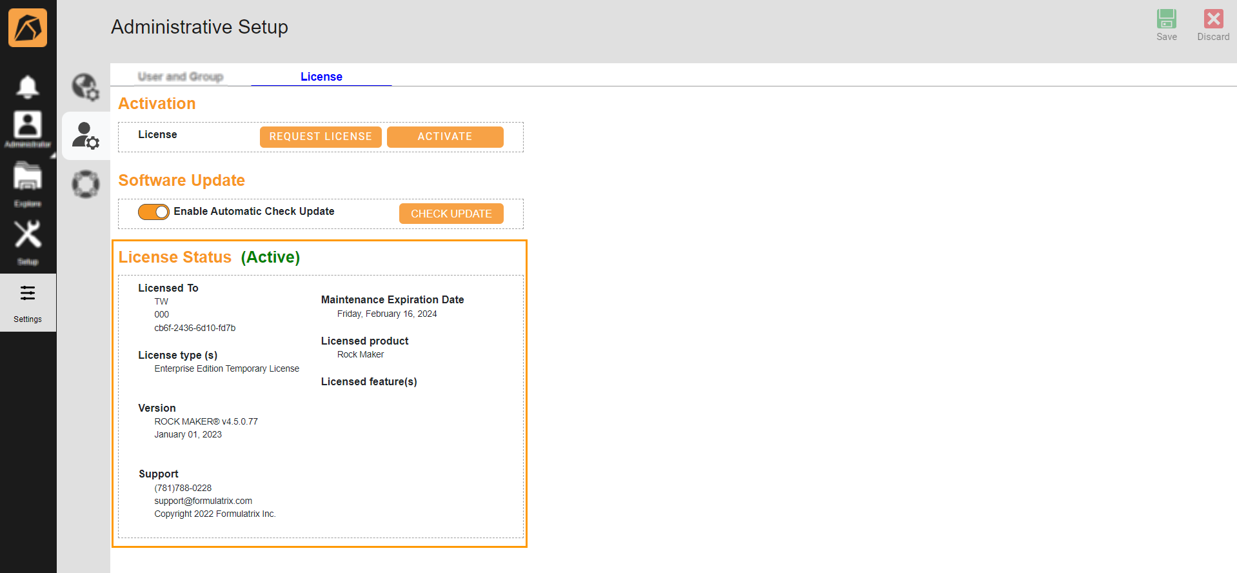1237x573 pixels.
Task: Select the License tab
Action: pos(321,76)
